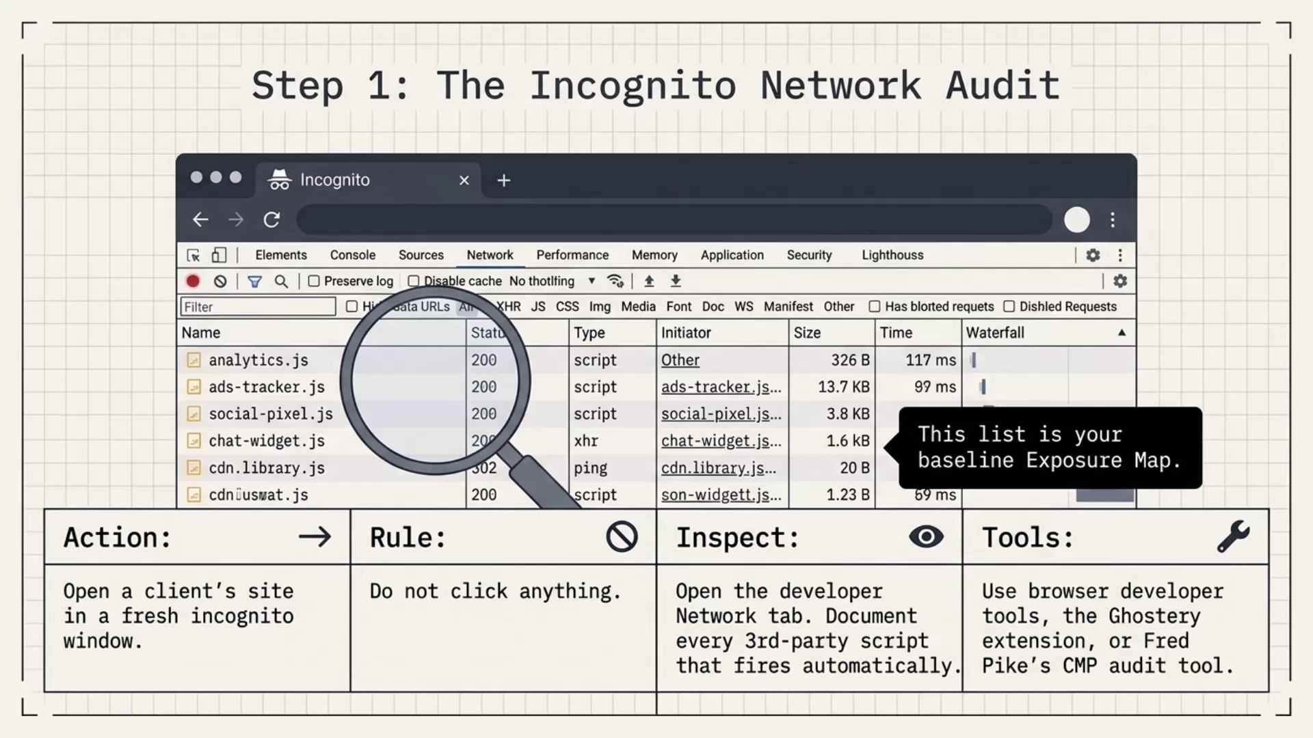The height and width of the screenshot is (738, 1313).
Task: Reload the page with the refresh icon
Action: pos(271,219)
